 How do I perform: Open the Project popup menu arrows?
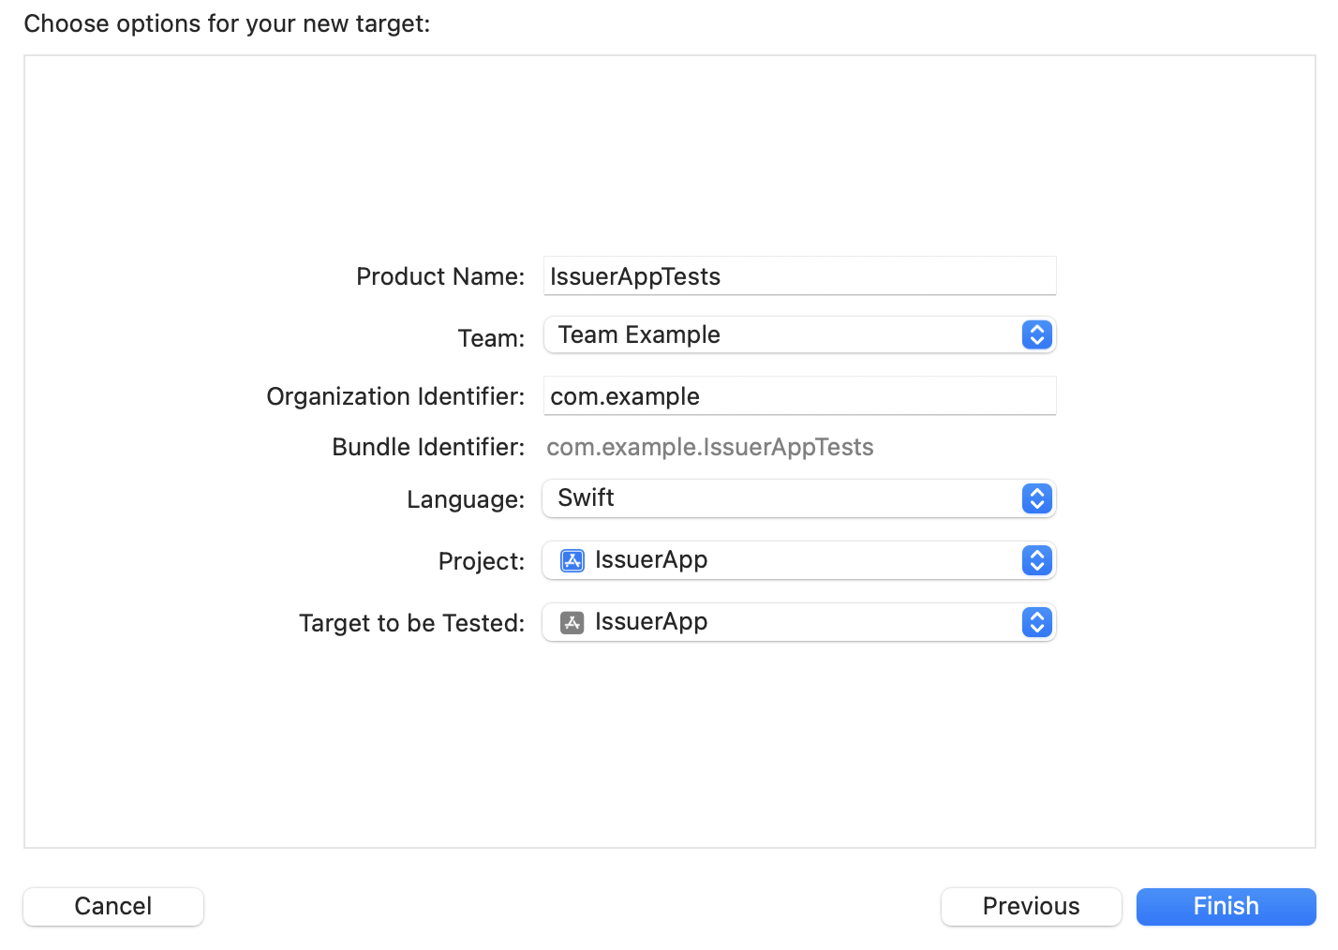click(1036, 560)
